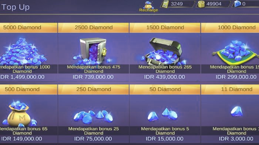Tap the ticket currency icon showing 3249
Image resolution: width=259 pixels, height=145 pixels.
pos(165,4)
